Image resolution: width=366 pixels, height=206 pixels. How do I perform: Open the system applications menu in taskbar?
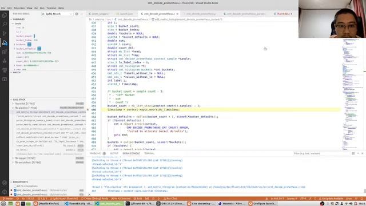3,204
